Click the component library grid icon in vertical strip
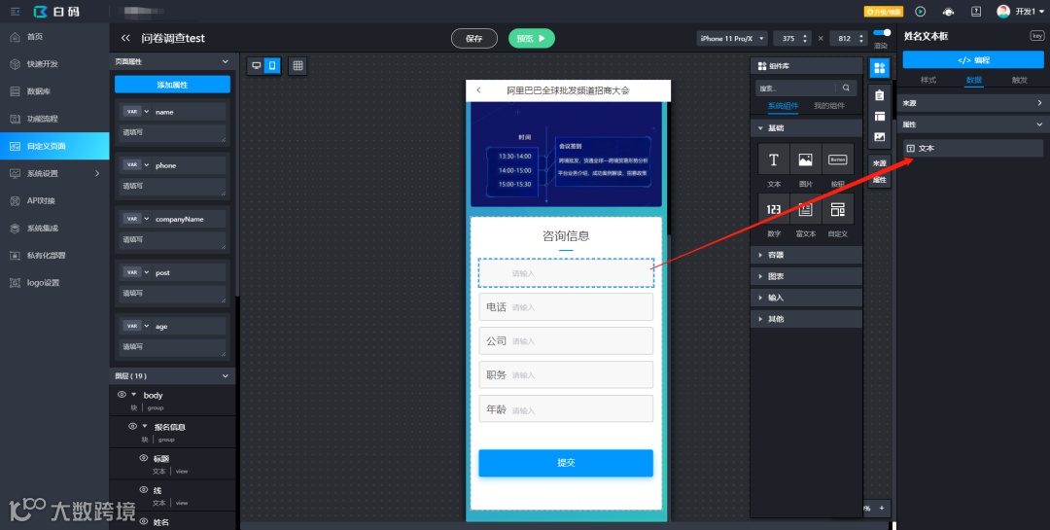The width and height of the screenshot is (1050, 530). (879, 68)
